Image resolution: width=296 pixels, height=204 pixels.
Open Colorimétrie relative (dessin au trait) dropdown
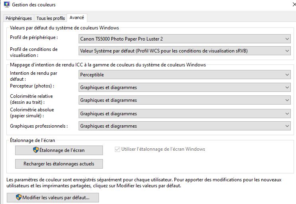(x=185, y=100)
